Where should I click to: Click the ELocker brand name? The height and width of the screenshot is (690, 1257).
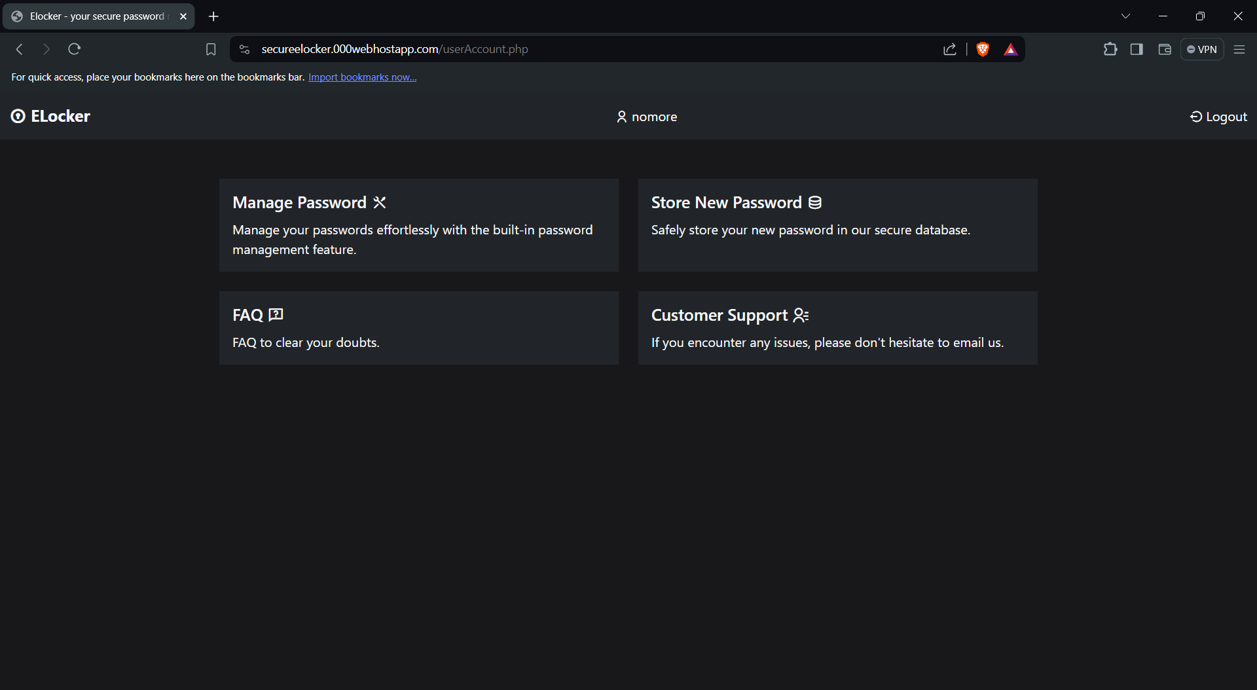60,117
